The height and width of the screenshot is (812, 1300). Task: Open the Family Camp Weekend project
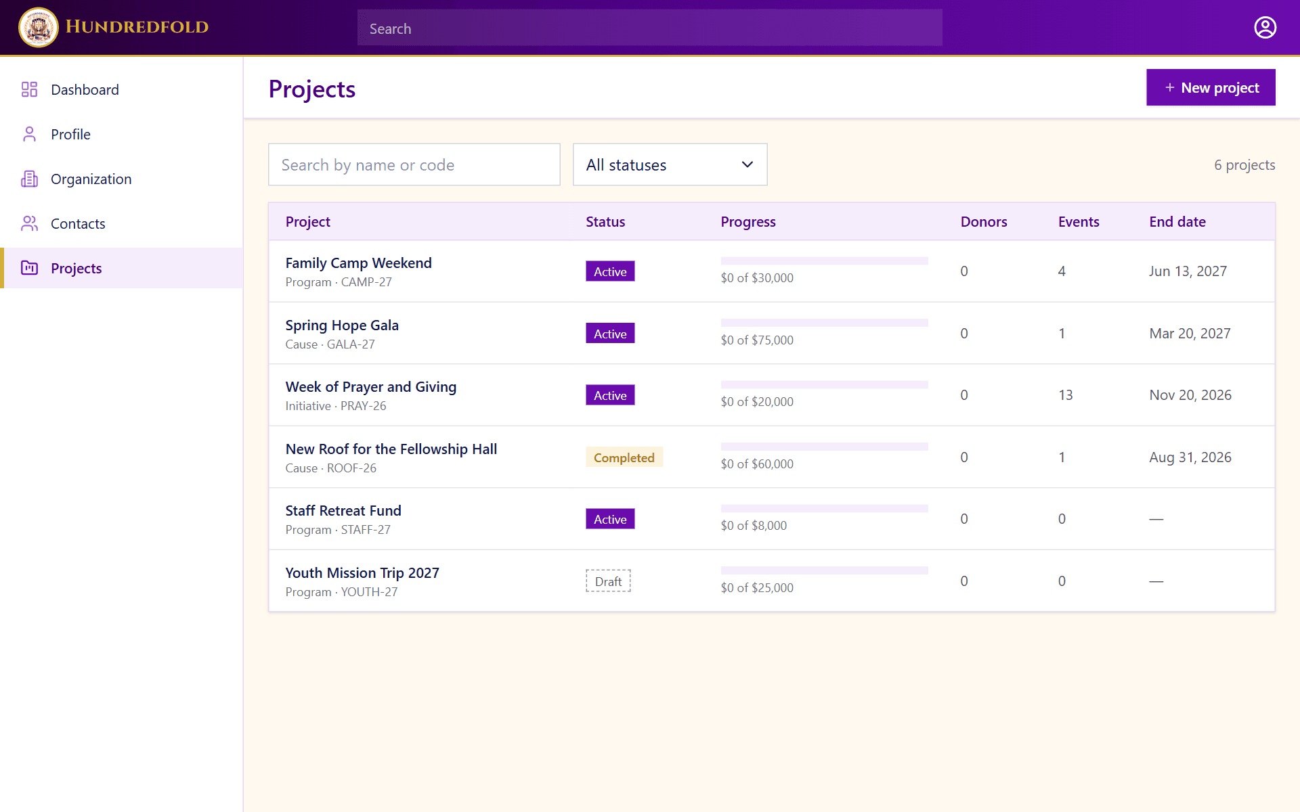tap(358, 263)
